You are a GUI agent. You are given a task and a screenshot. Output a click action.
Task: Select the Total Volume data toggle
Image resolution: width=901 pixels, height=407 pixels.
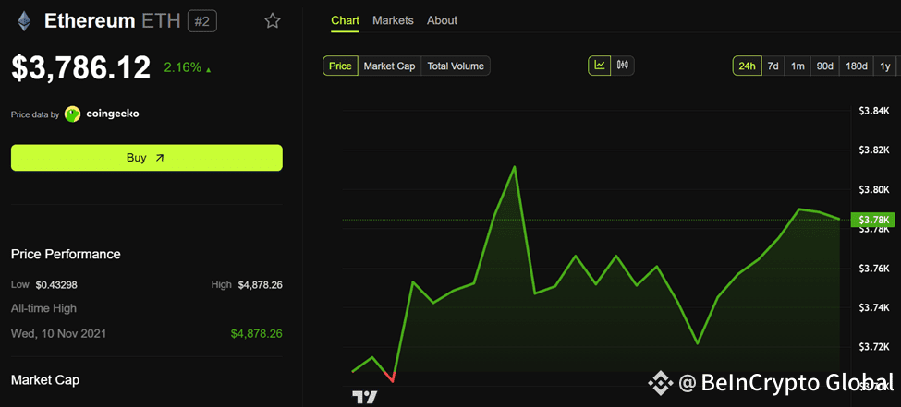[x=456, y=66]
